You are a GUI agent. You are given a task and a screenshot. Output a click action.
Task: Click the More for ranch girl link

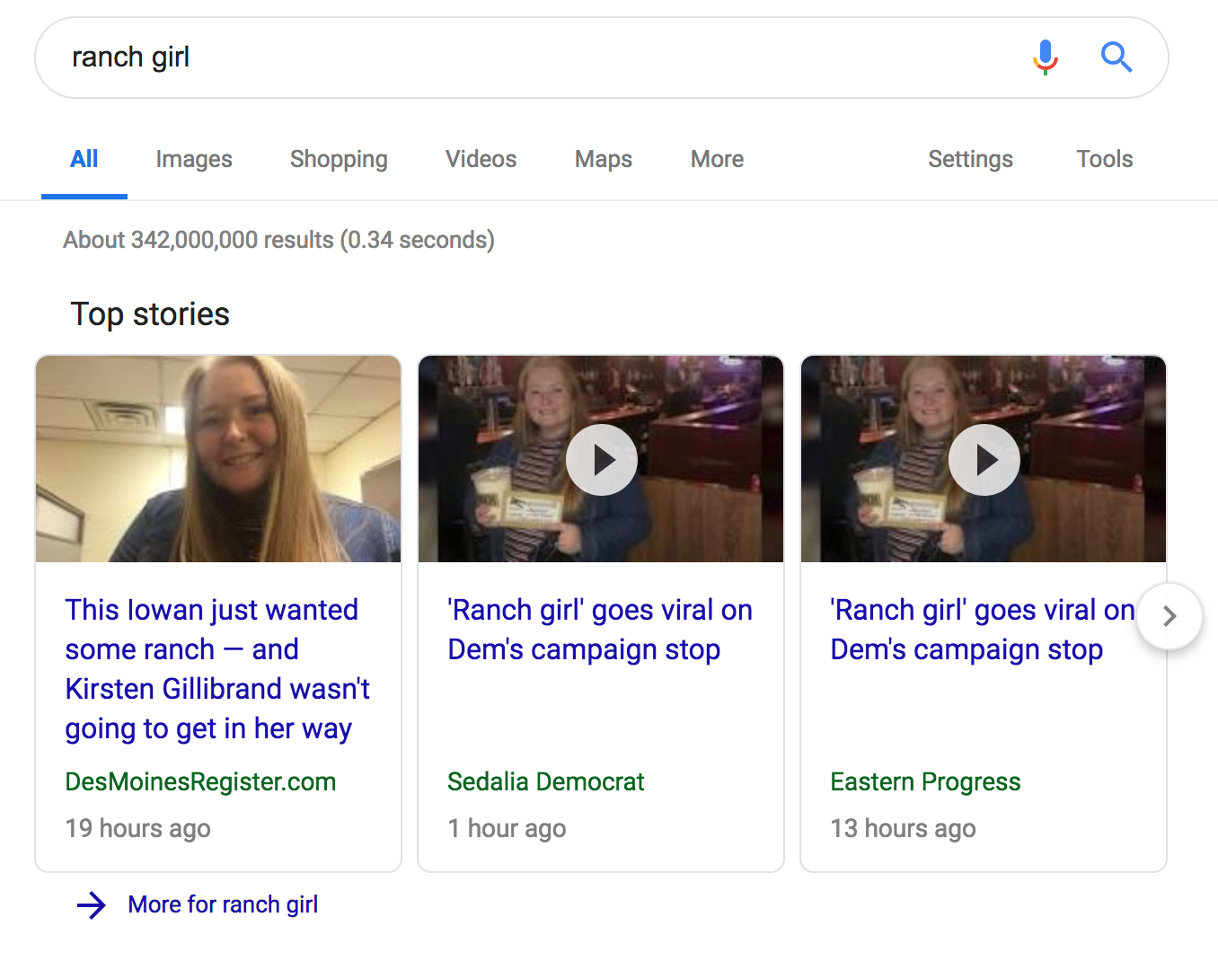223,904
